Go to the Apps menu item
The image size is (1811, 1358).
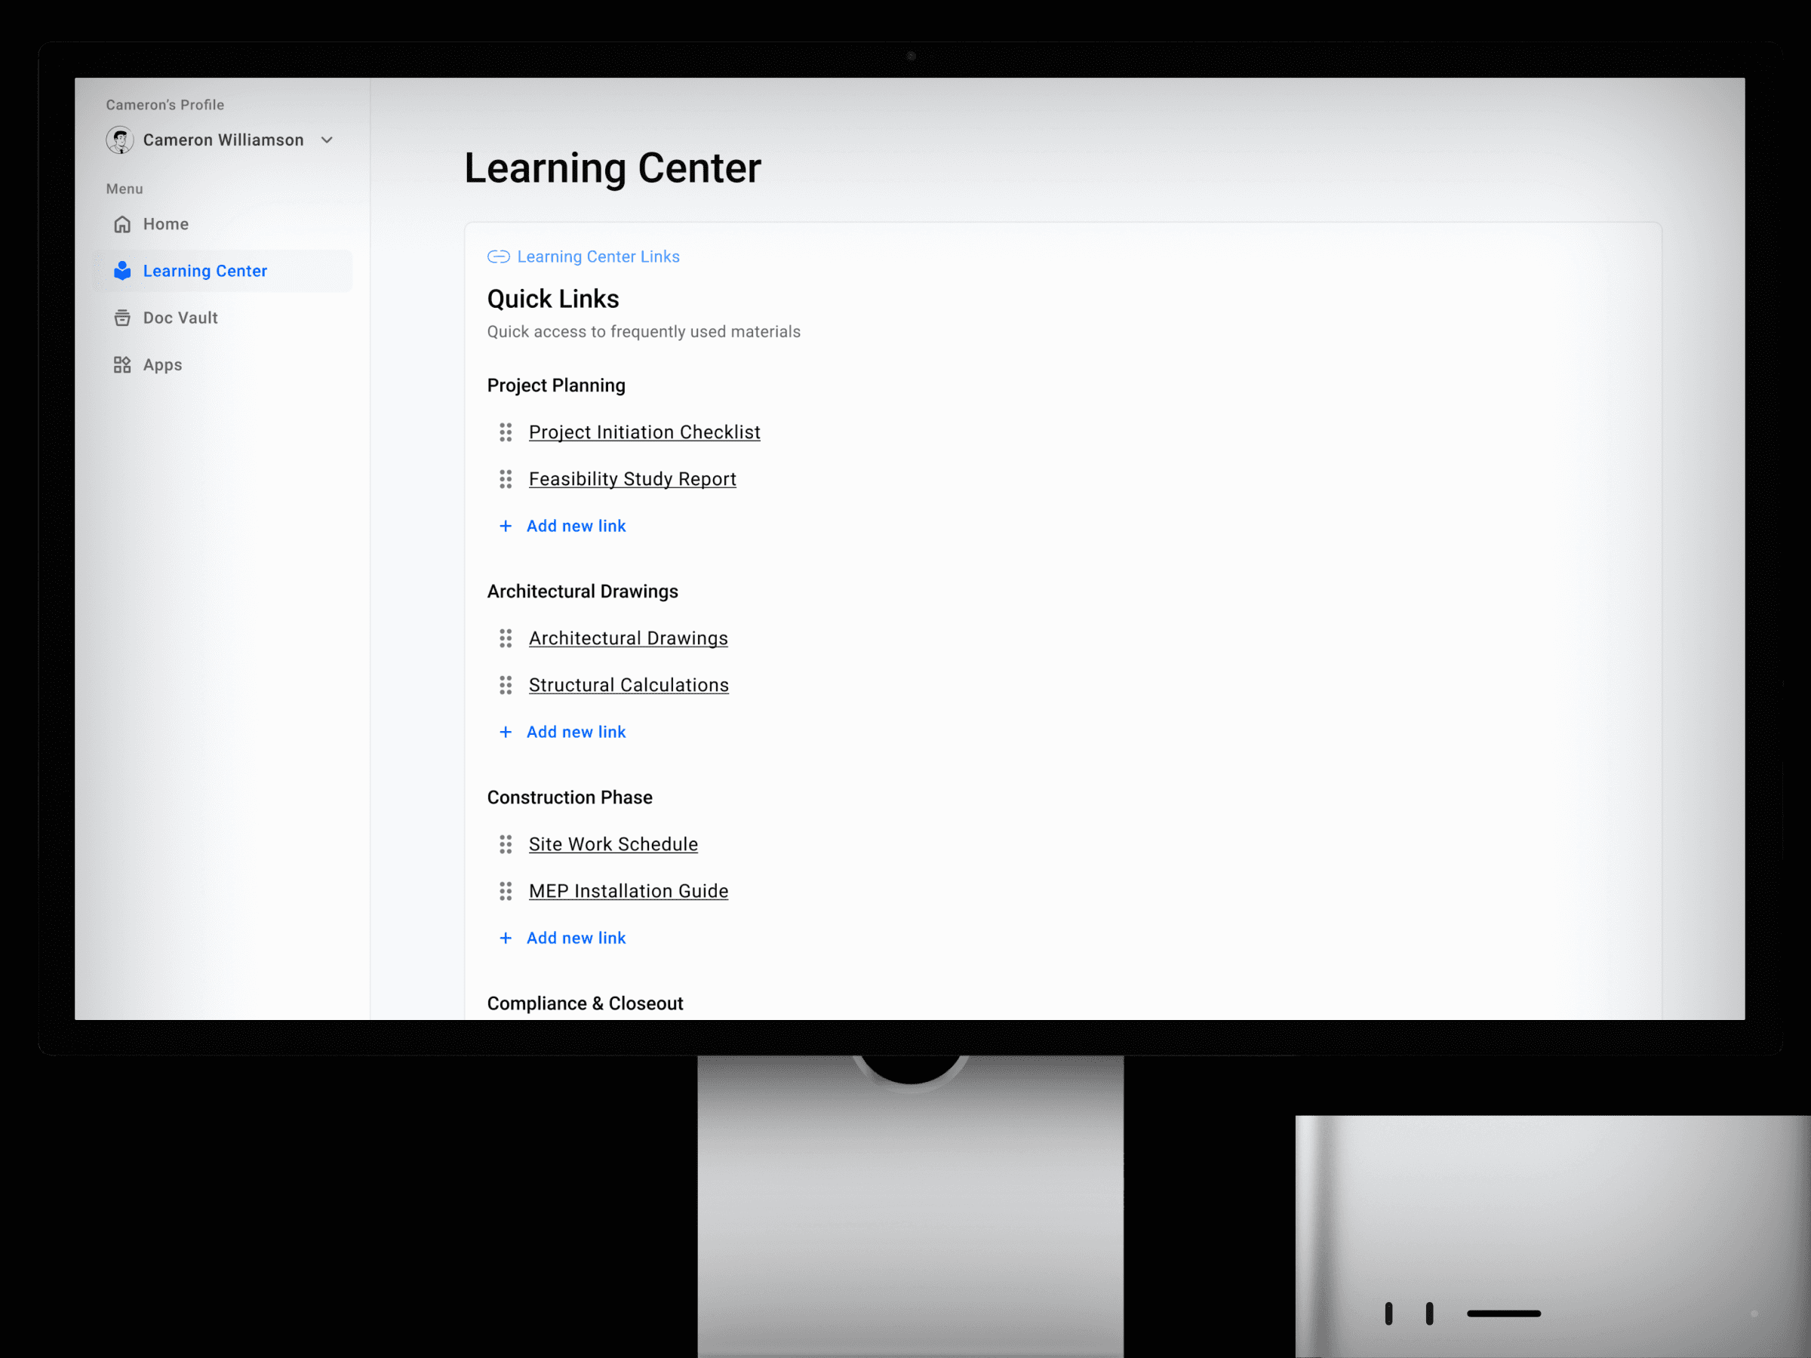point(162,365)
